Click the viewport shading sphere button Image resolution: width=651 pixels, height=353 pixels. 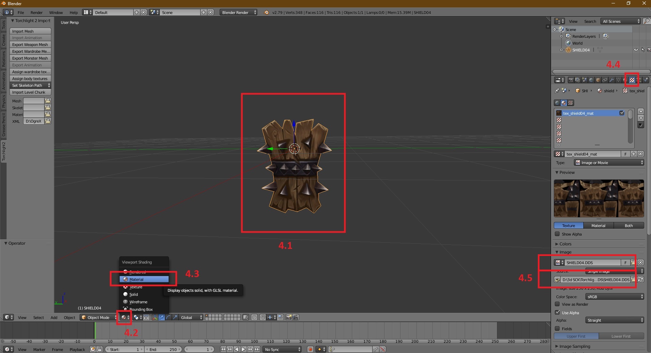pyautogui.click(x=124, y=317)
